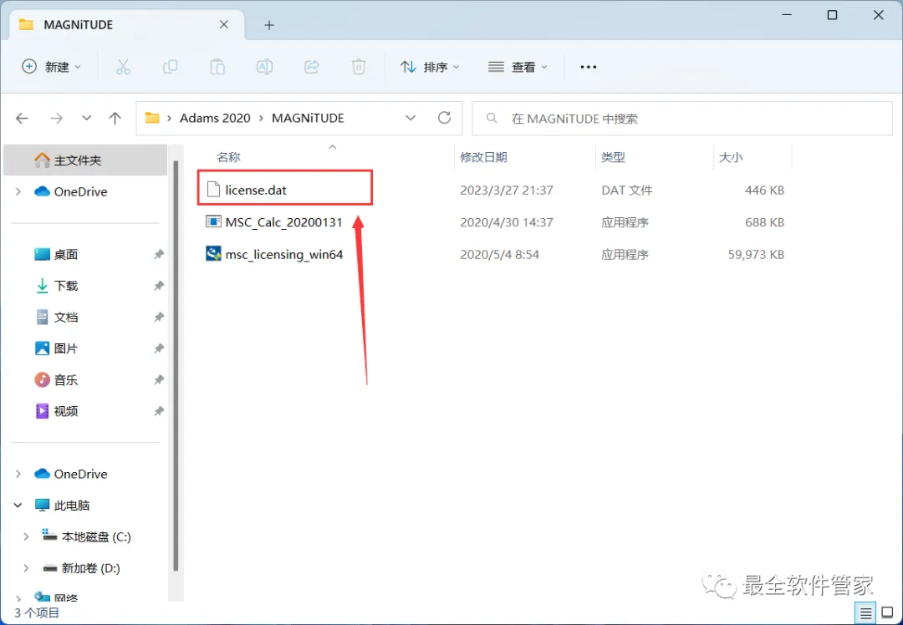
Task: Select 新加卷 (D:) drive
Action: 90,568
